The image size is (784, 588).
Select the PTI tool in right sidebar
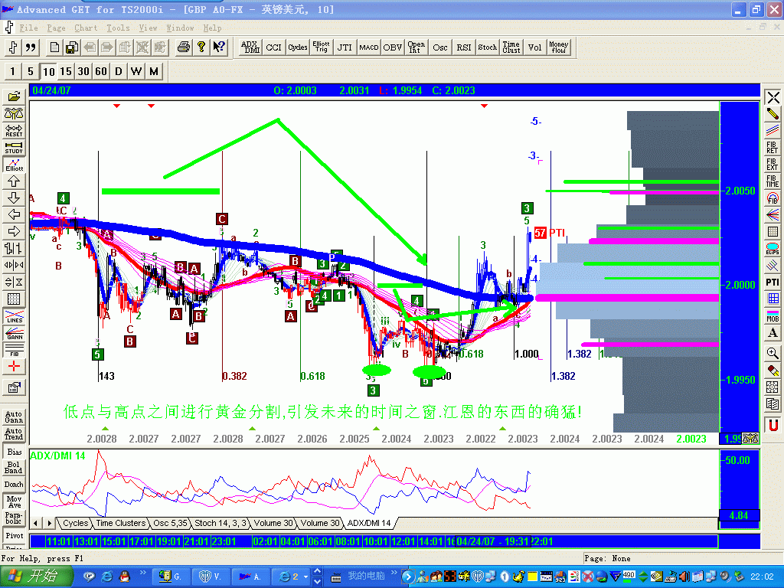point(773,283)
